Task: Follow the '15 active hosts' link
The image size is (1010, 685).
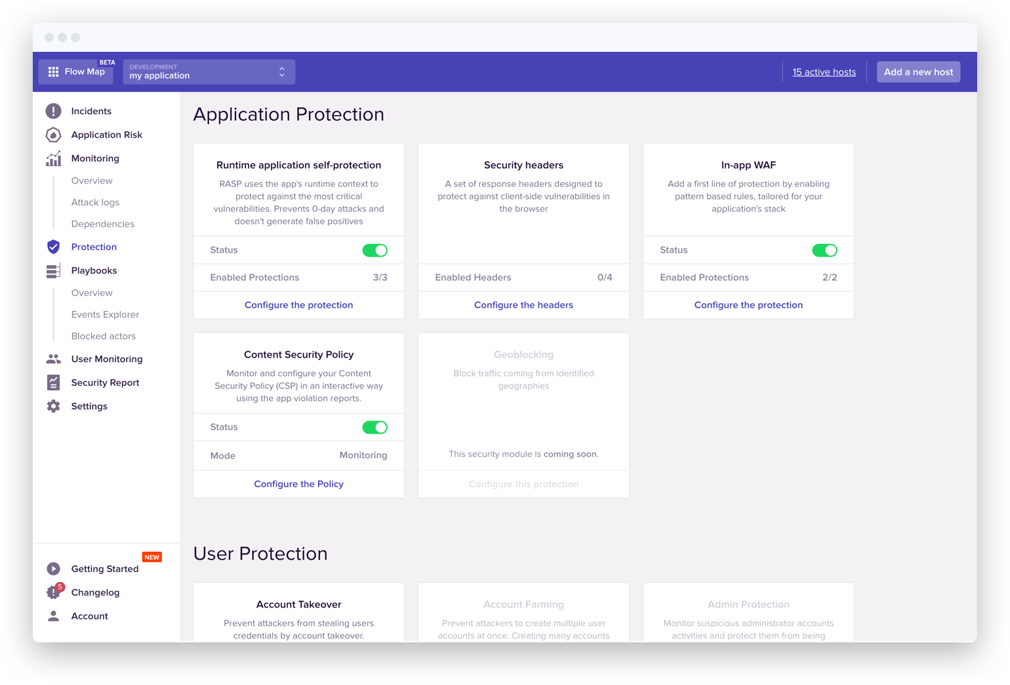Action: click(x=824, y=72)
